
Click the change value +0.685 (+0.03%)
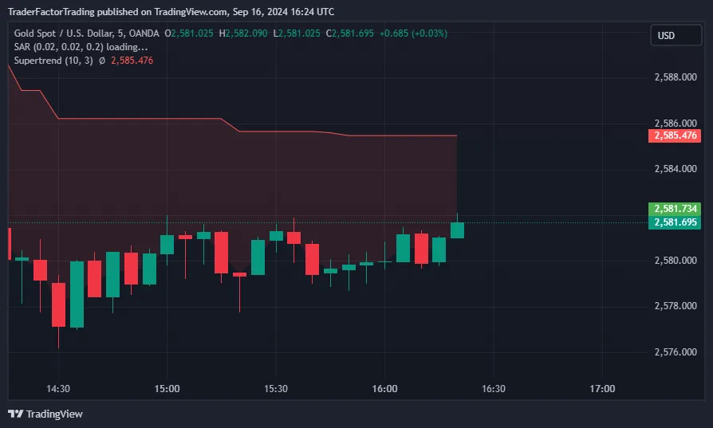tap(413, 33)
